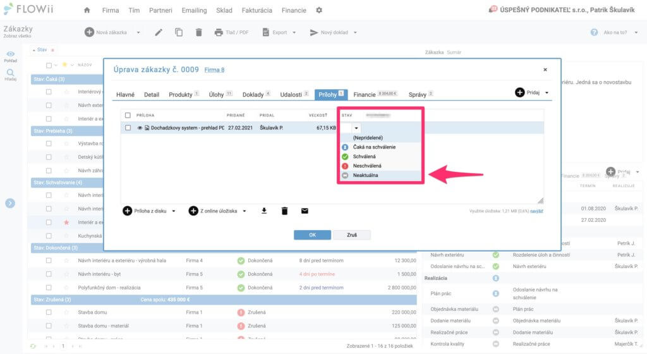Click the trash icon in the main toolbar
Screen dimensions: 647x354
[x=198, y=32]
